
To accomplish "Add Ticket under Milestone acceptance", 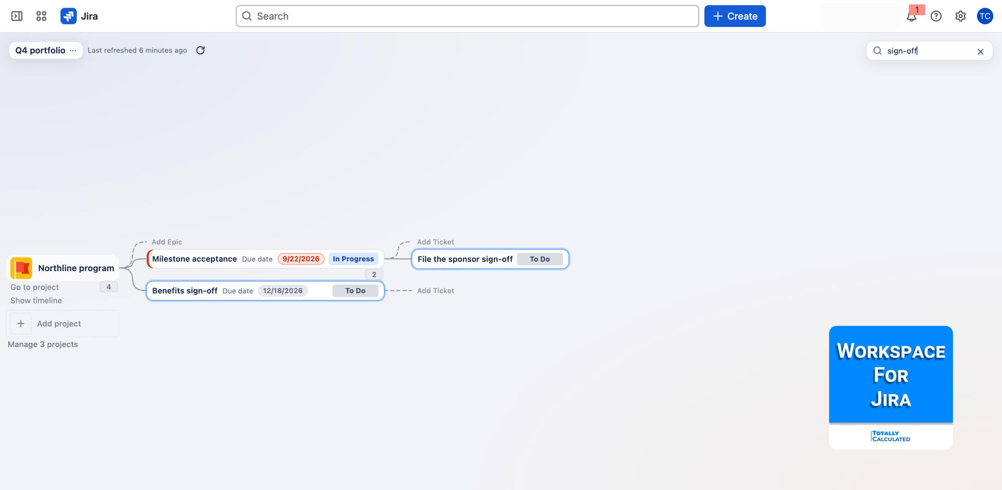I will [435, 242].
